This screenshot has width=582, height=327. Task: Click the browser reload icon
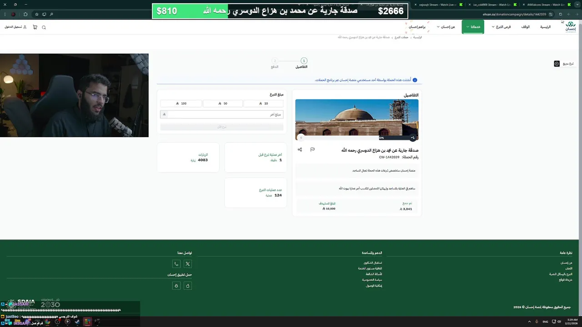561,14
